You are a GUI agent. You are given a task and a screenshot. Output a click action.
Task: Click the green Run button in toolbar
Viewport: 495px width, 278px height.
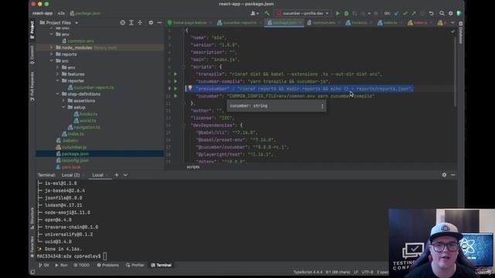[337, 13]
